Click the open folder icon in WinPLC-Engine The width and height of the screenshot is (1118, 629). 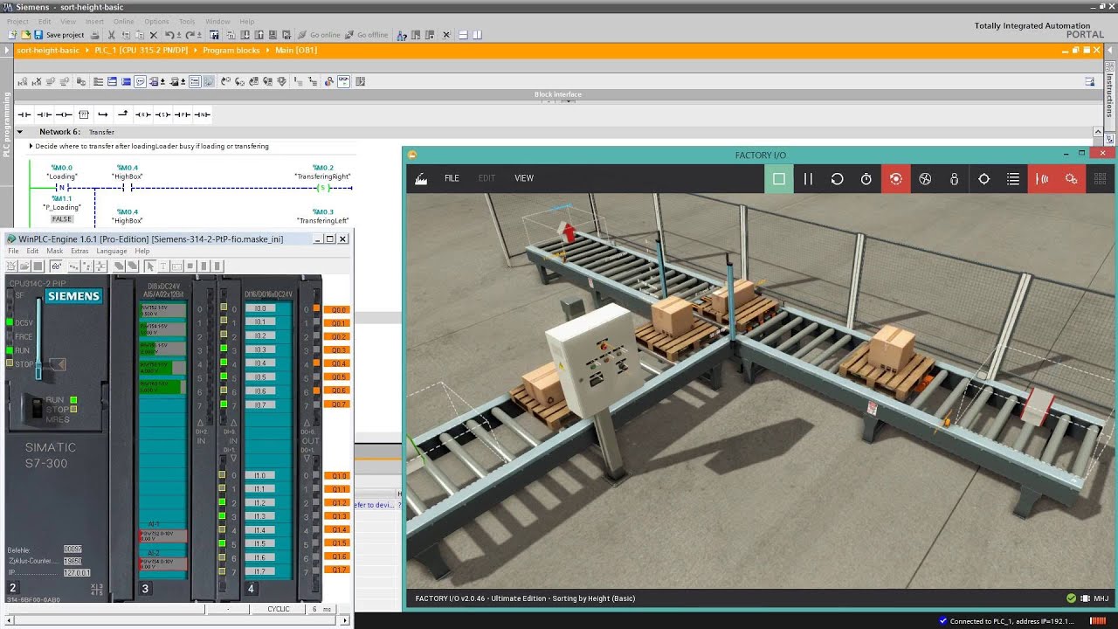[x=24, y=266]
